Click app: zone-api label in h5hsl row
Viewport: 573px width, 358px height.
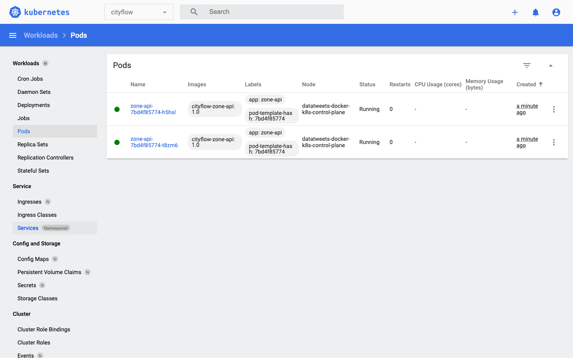(265, 99)
